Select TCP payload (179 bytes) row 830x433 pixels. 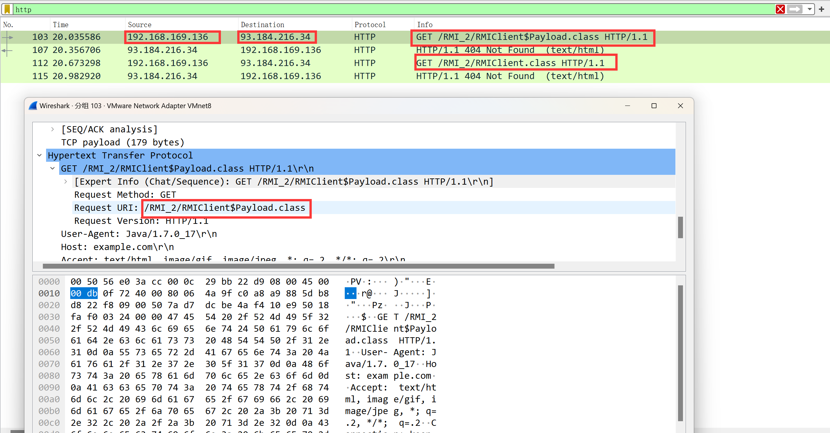click(x=367, y=142)
